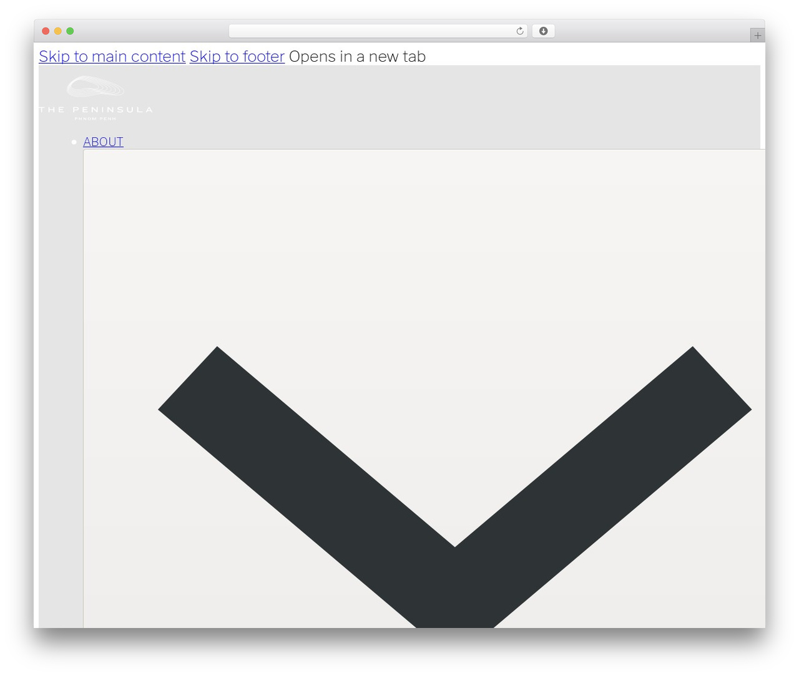
Task: Click the chevron's bottom point
Action: [x=454, y=599]
